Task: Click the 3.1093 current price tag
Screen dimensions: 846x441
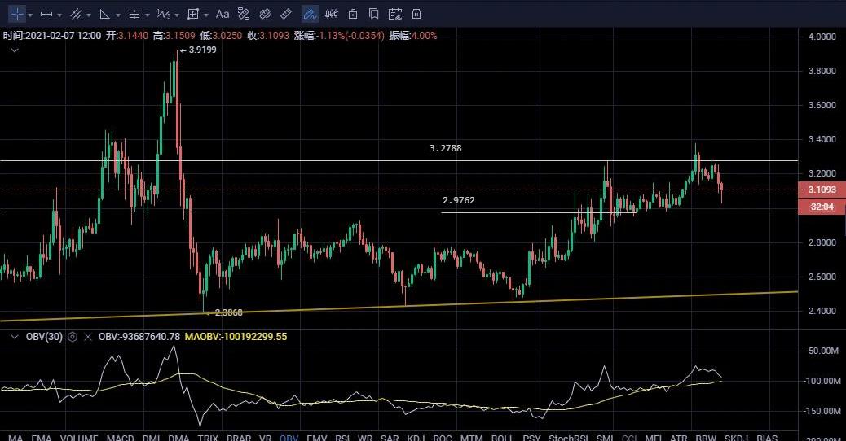Action: (822, 190)
